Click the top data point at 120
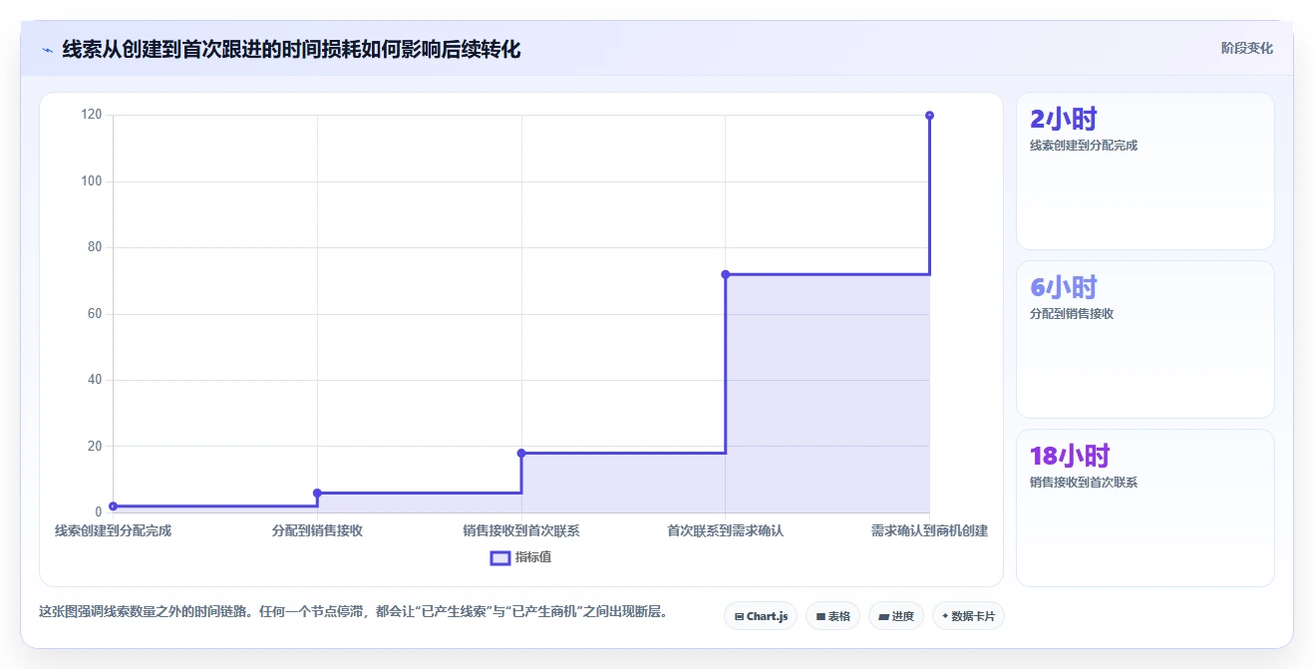The image size is (1314, 669). pyautogui.click(x=929, y=116)
